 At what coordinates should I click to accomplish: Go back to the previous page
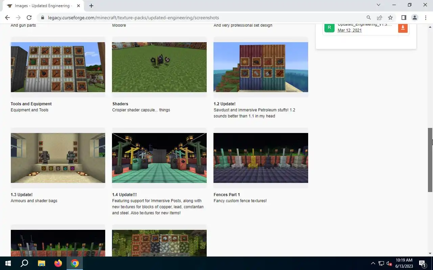click(x=7, y=18)
